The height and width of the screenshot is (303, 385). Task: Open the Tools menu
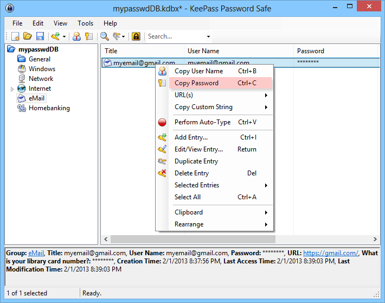(x=86, y=23)
